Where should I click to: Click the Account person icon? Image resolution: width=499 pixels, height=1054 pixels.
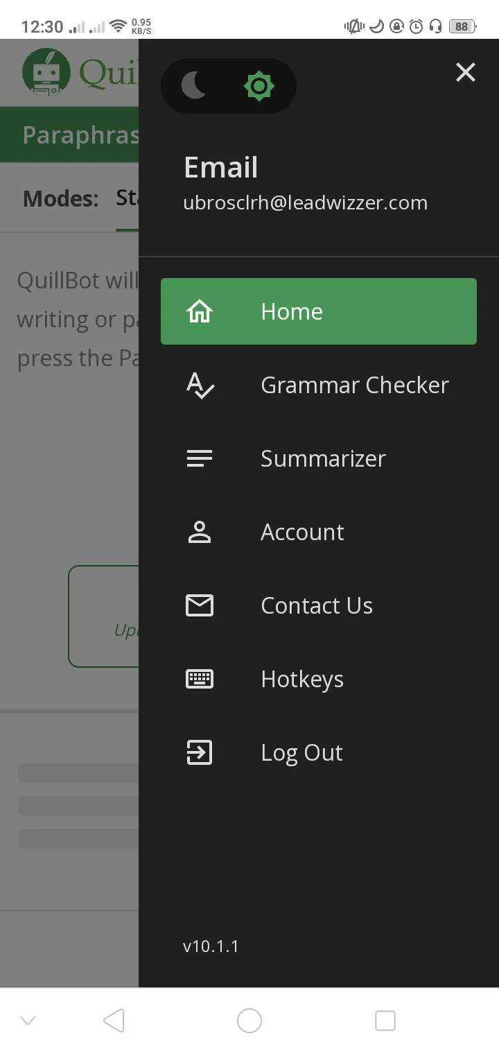click(x=200, y=532)
